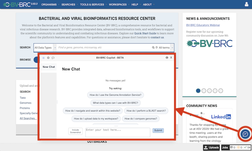This screenshot has height=151, width=252.
Task: Click the Community News heading
Action: pyautogui.click(x=202, y=106)
